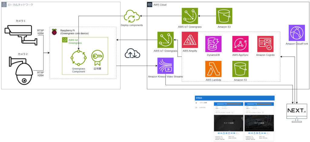Viewport: 310px width, 142px height.
Task: Click the Date/Time field in カメラ2 card
Action: [x=224, y=113]
